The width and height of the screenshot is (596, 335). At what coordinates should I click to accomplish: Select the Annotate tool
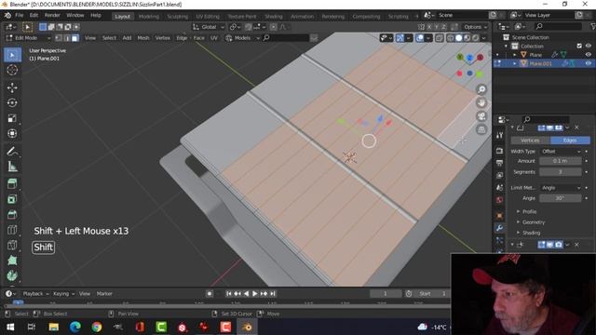(x=12, y=152)
